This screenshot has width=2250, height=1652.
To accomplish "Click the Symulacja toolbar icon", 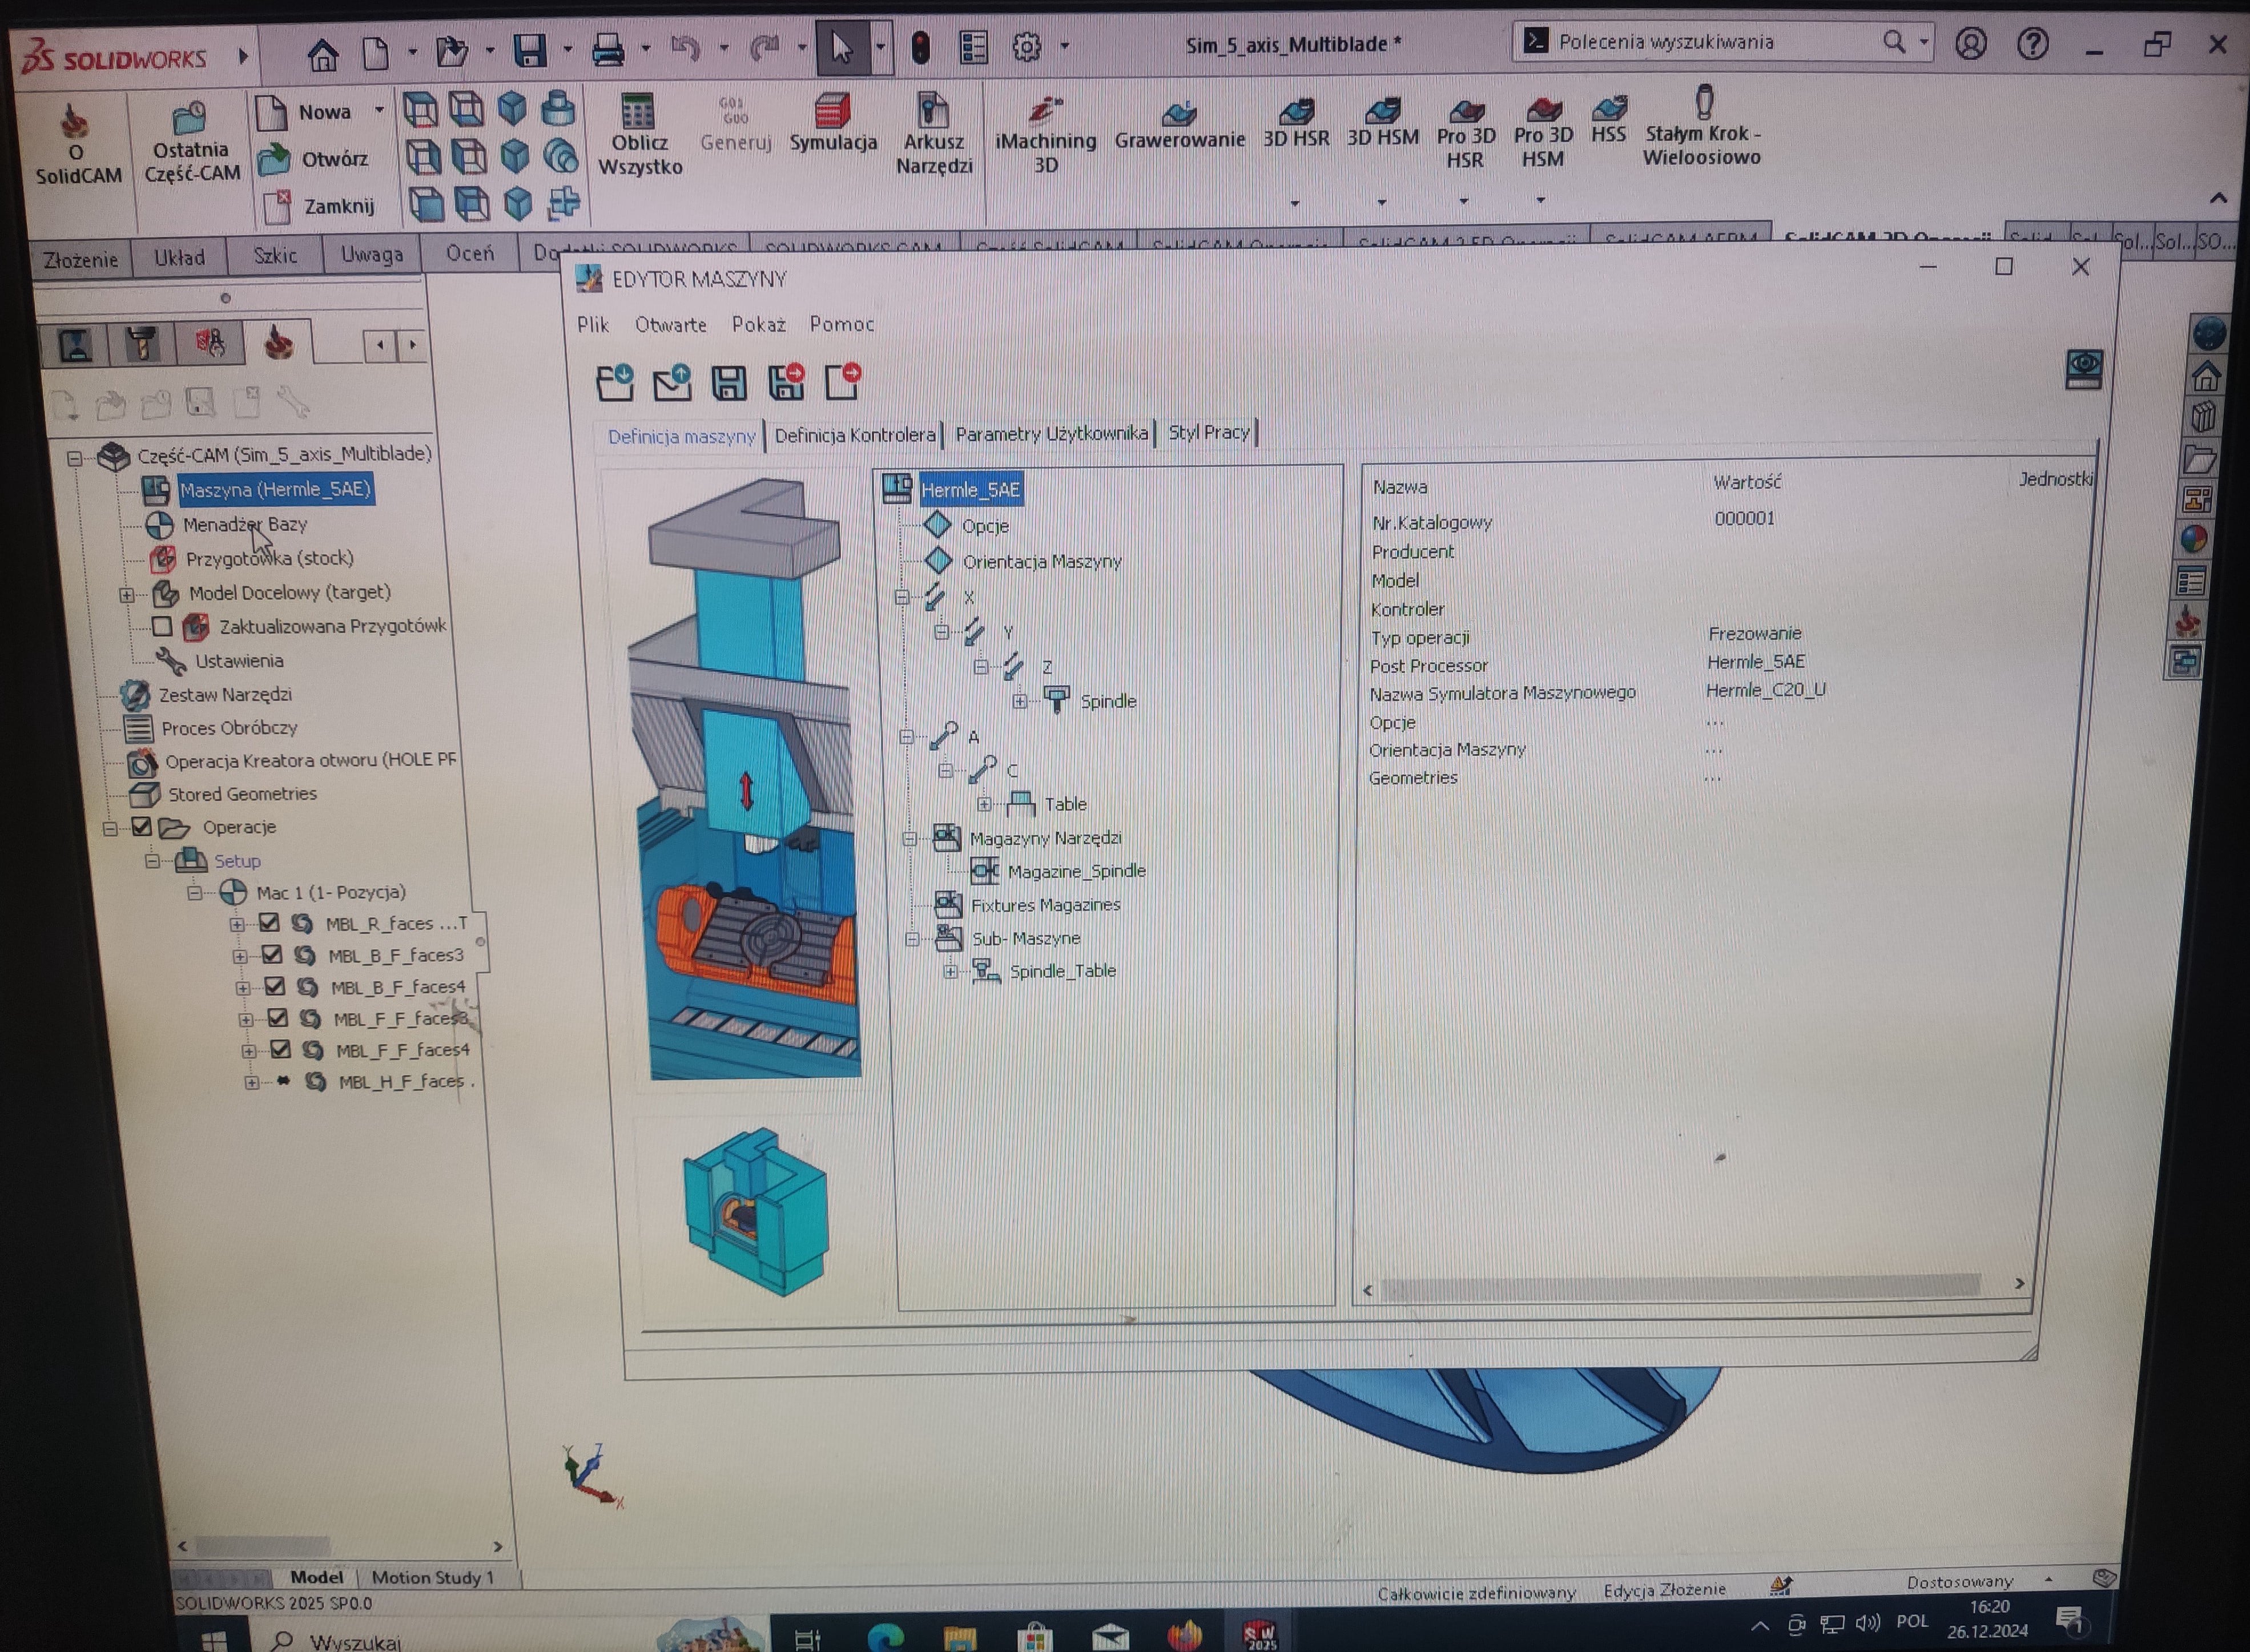I will pyautogui.click(x=832, y=112).
